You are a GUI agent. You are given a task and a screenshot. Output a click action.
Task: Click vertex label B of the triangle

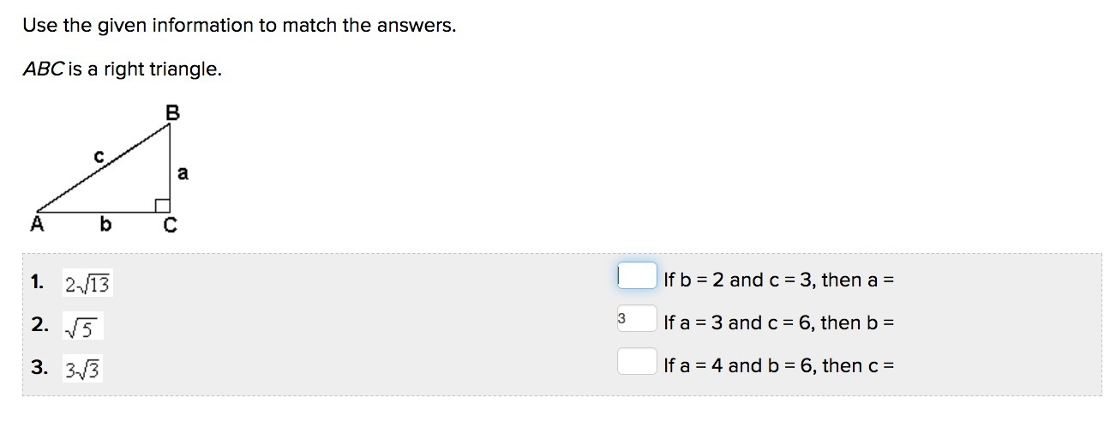(171, 113)
